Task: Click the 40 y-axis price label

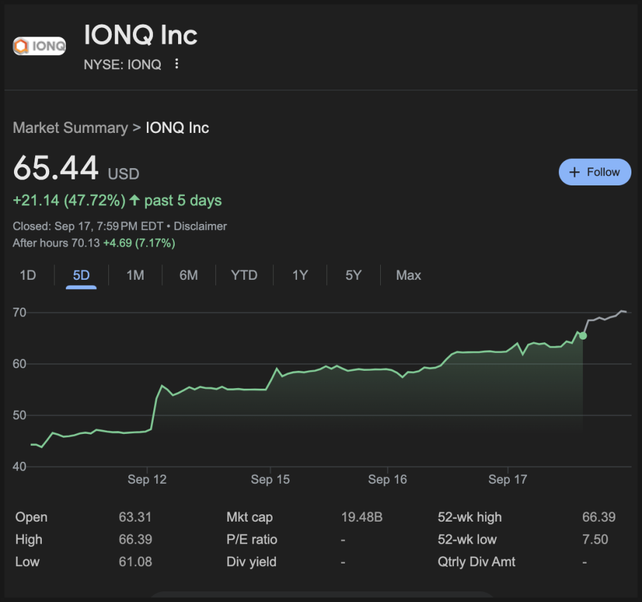Action: click(19, 466)
